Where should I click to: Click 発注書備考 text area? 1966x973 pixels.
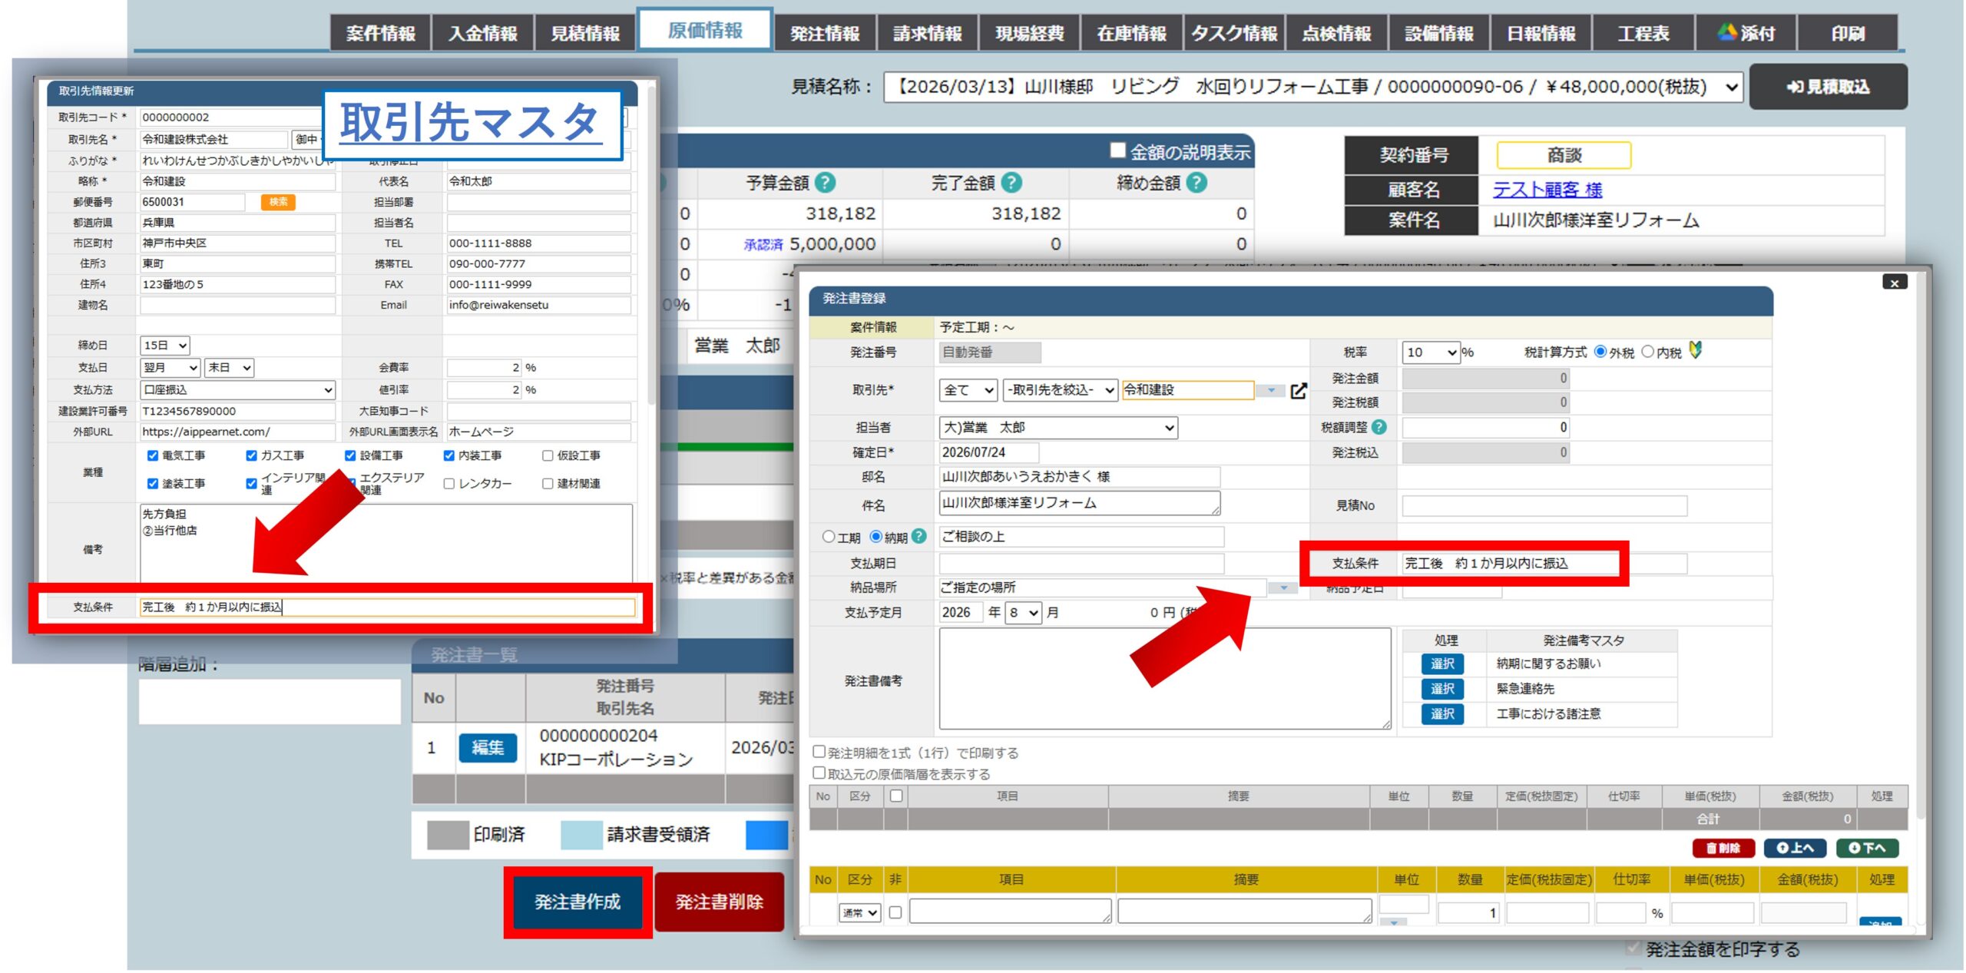point(1165,678)
